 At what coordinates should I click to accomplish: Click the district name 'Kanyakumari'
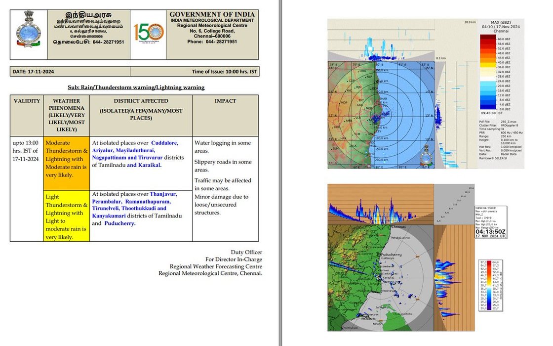pos(109,216)
